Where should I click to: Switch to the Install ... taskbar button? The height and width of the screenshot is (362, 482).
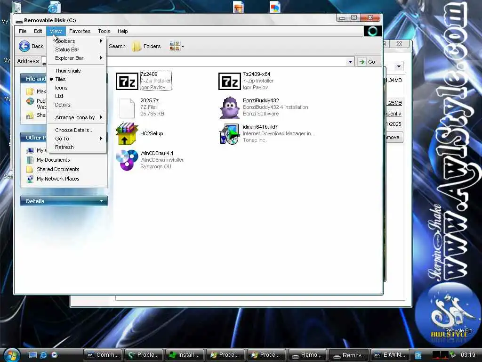click(x=185, y=355)
